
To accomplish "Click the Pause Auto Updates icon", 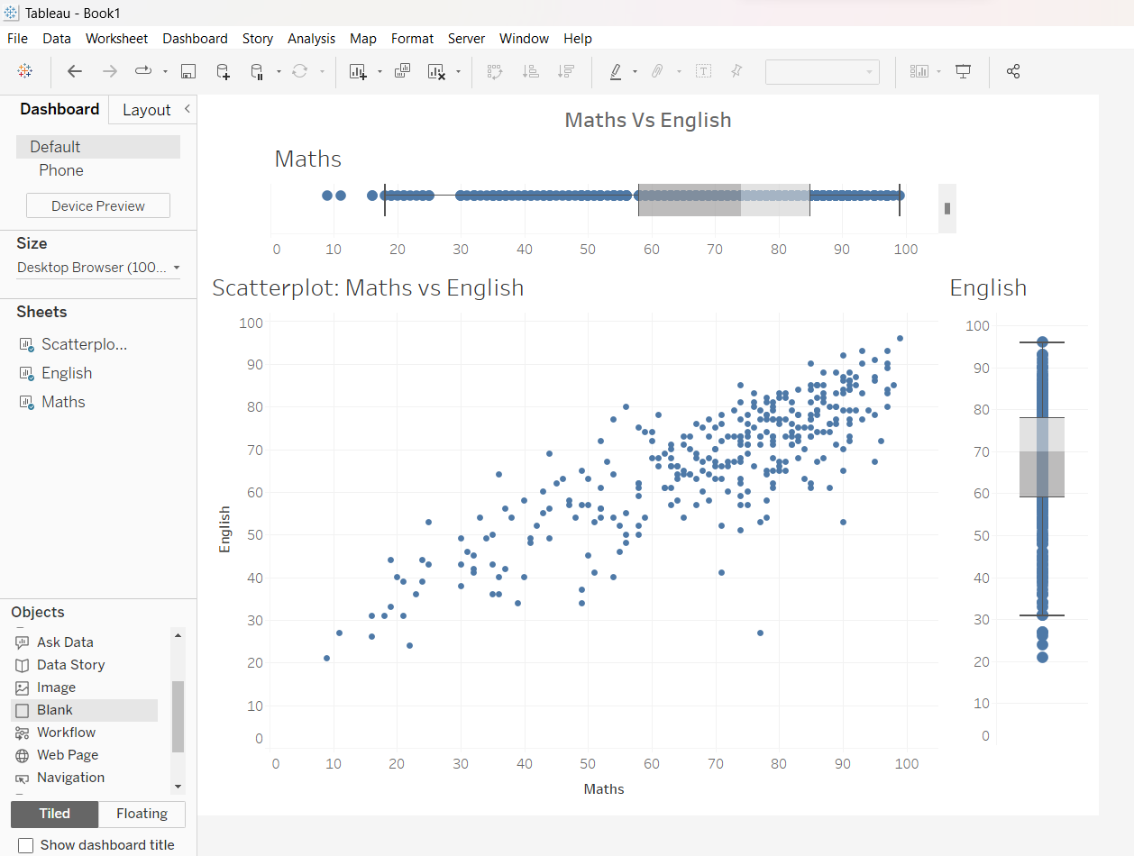I will pyautogui.click(x=257, y=72).
